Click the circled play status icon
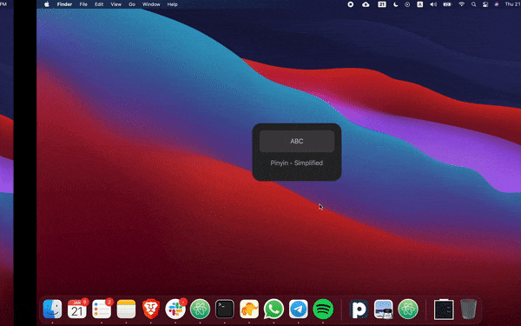The height and width of the screenshot is (326, 521). [x=407, y=4]
